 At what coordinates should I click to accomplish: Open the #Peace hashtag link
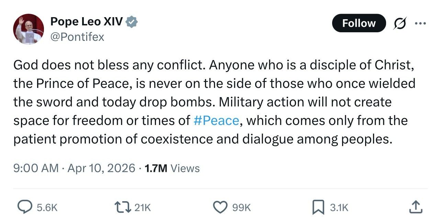(x=216, y=121)
